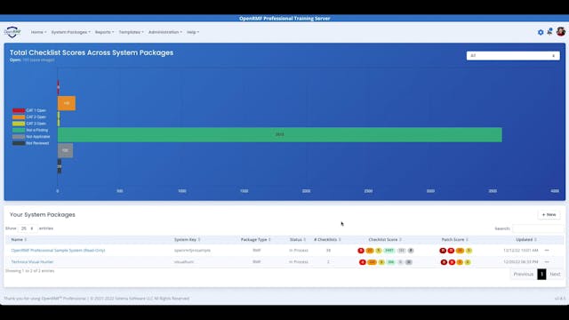Click 'Showing 1 to 2 of 2 entries' text

pyautogui.click(x=29, y=270)
